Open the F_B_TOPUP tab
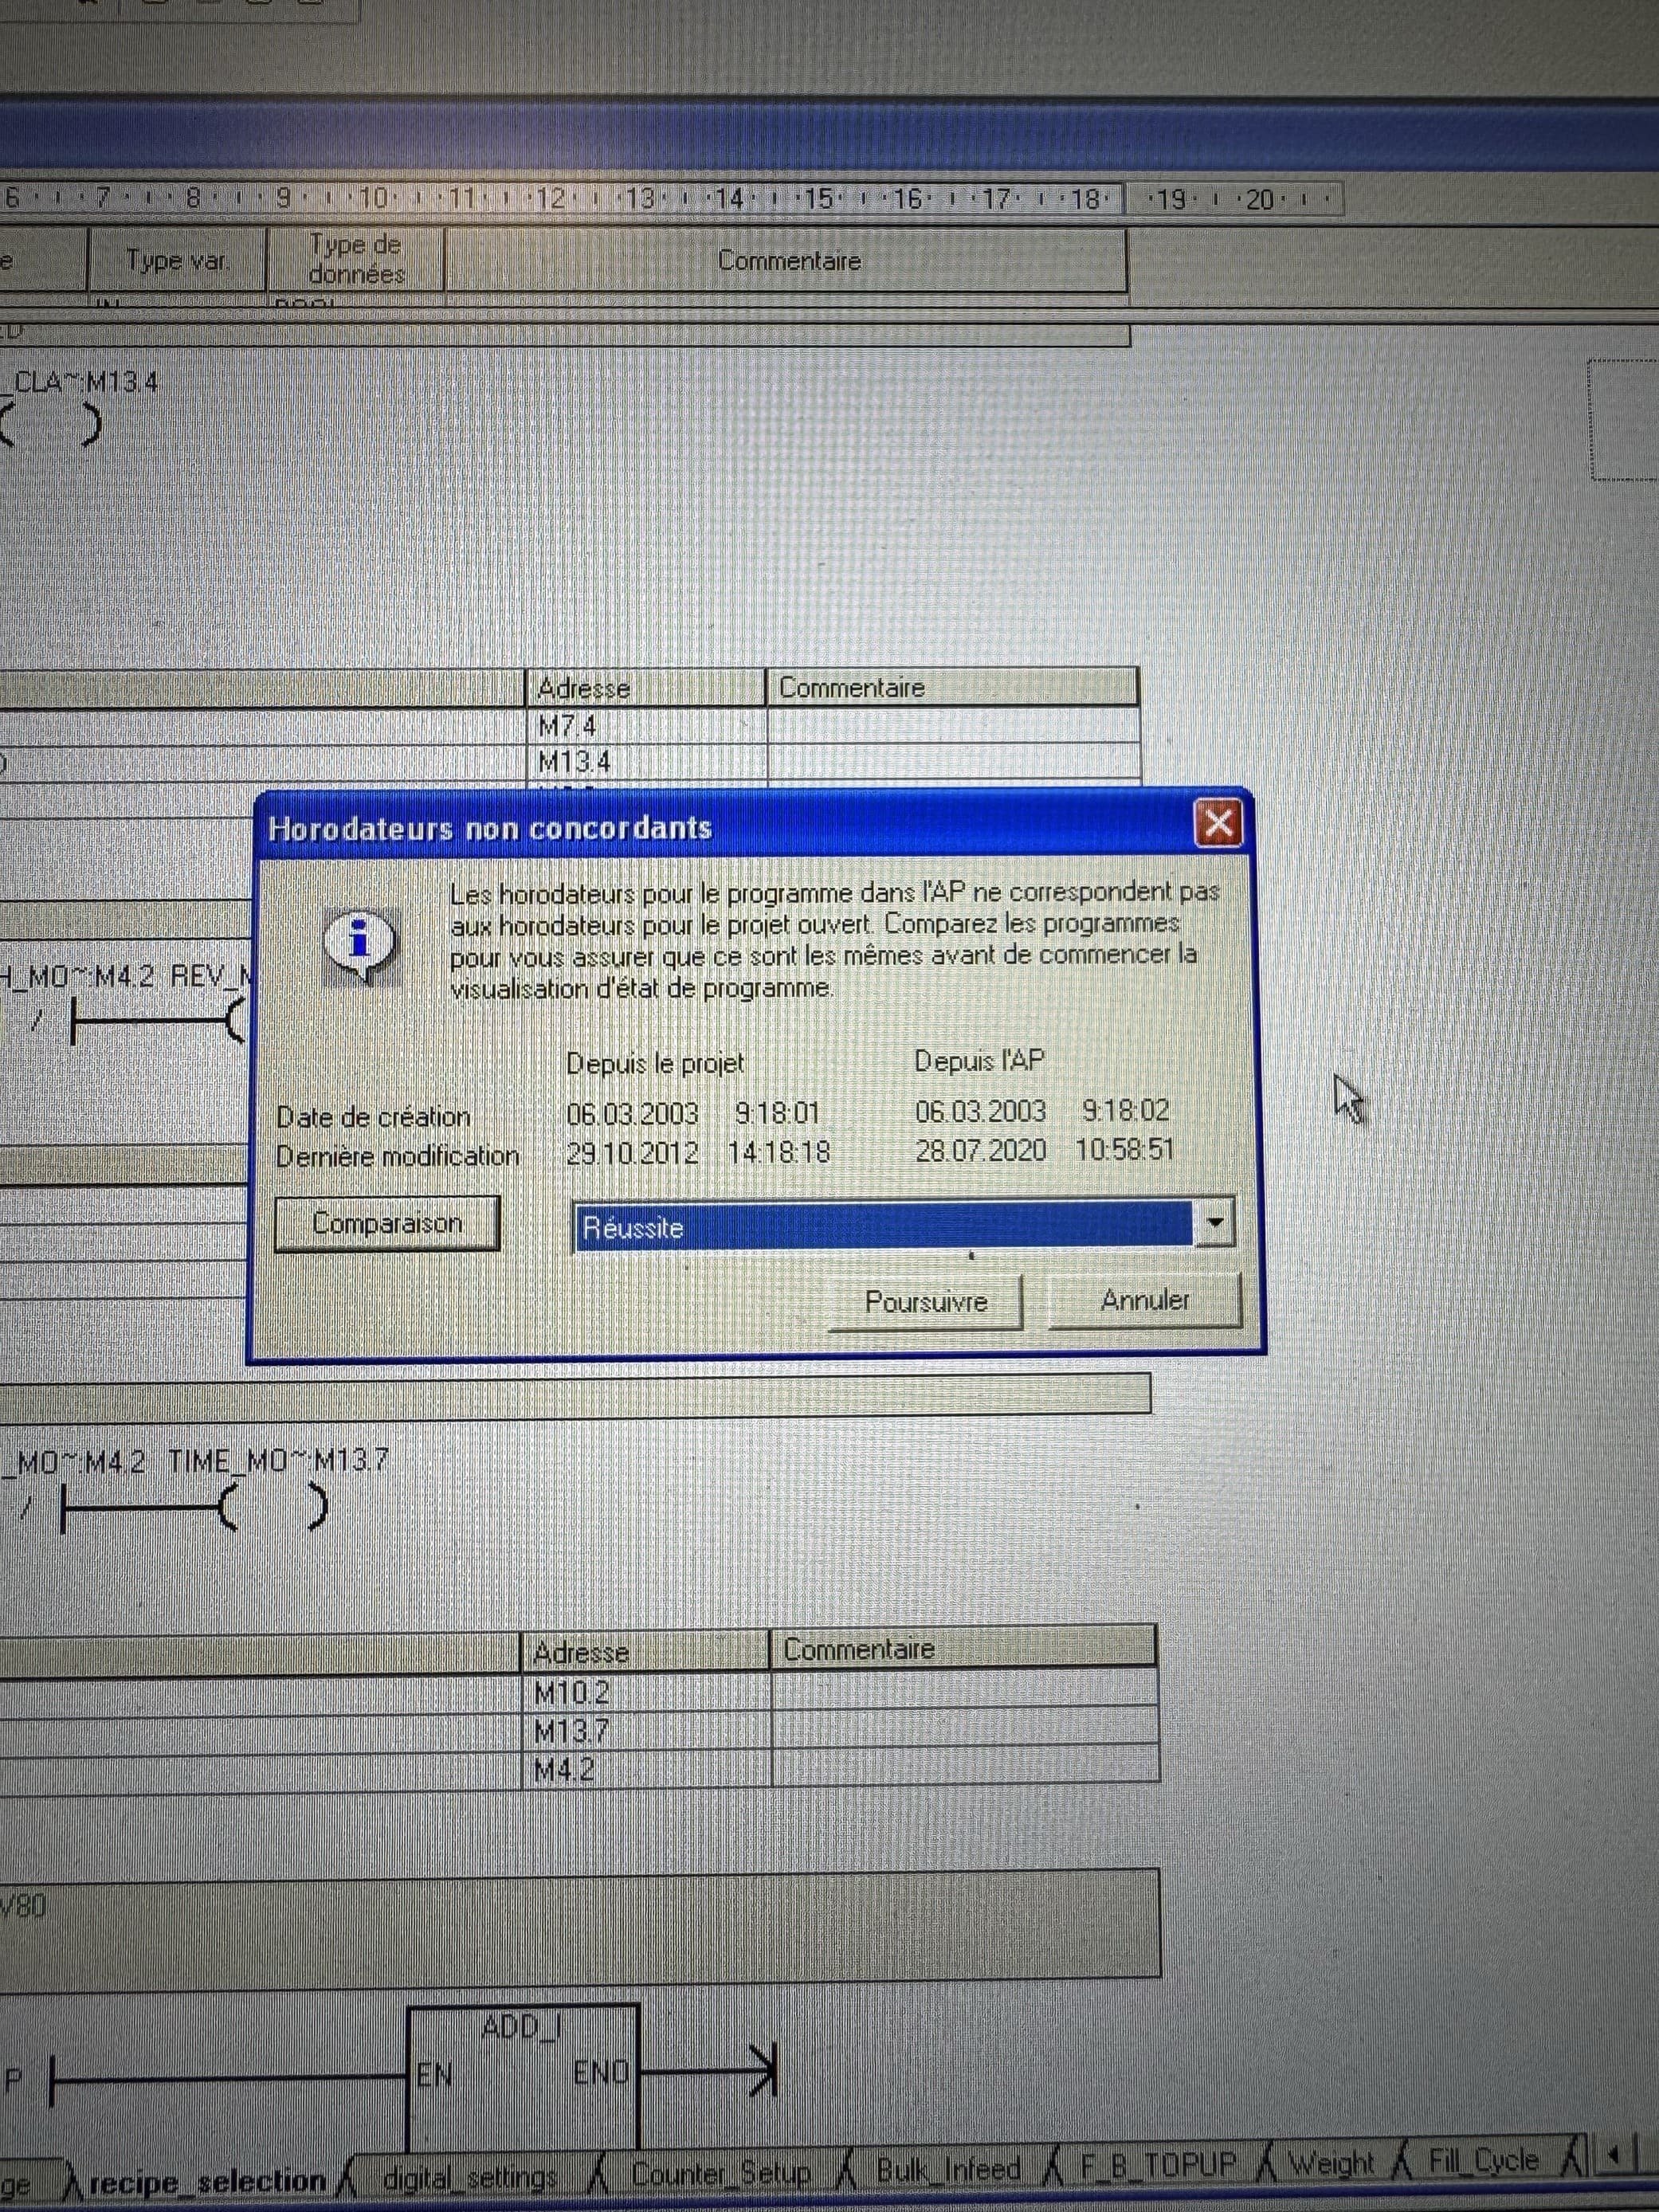Image resolution: width=1659 pixels, height=2212 pixels. (1158, 2166)
